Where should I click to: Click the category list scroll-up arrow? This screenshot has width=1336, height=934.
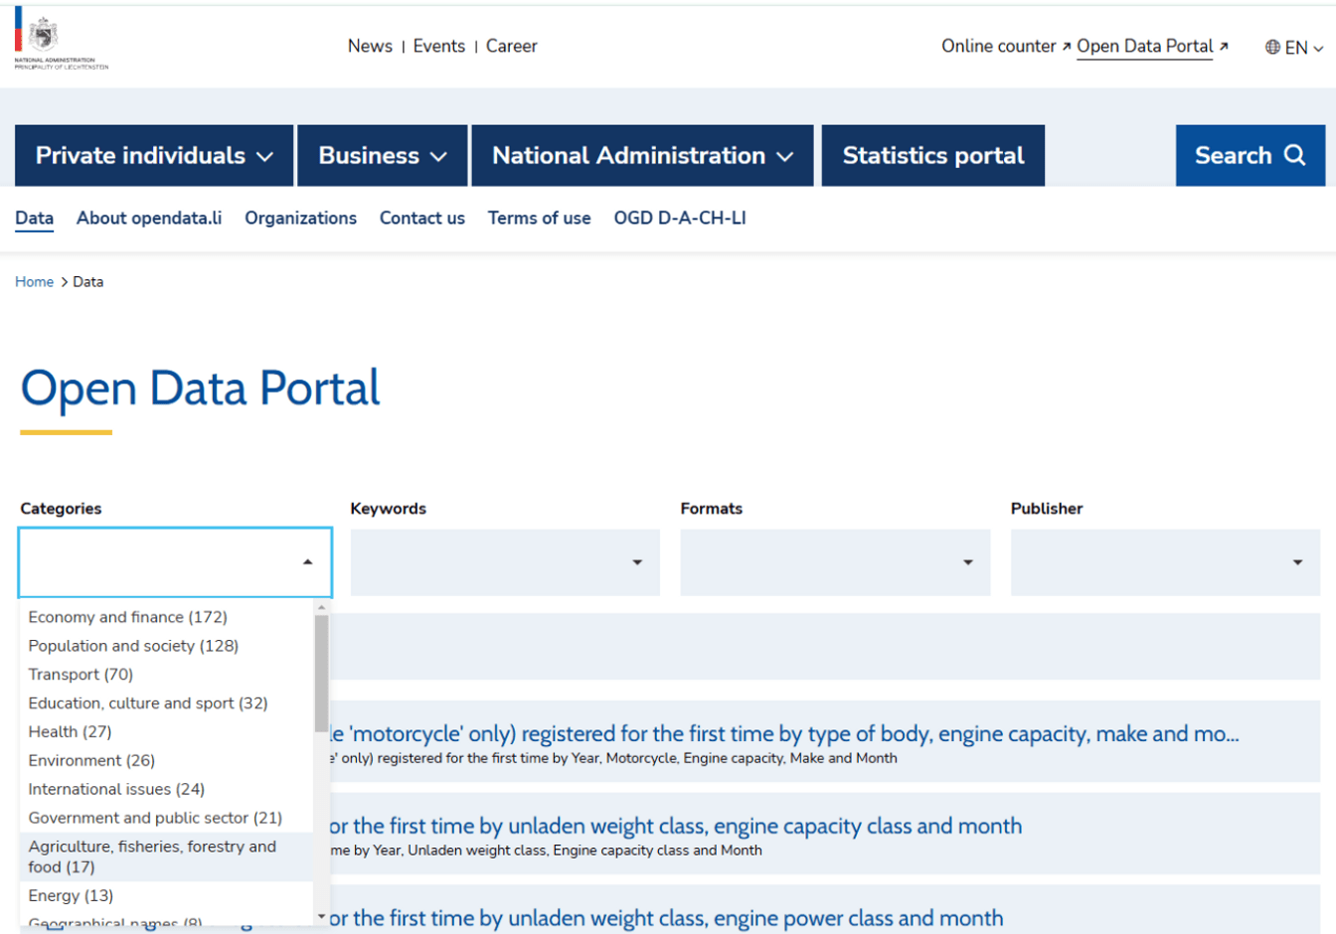(321, 607)
